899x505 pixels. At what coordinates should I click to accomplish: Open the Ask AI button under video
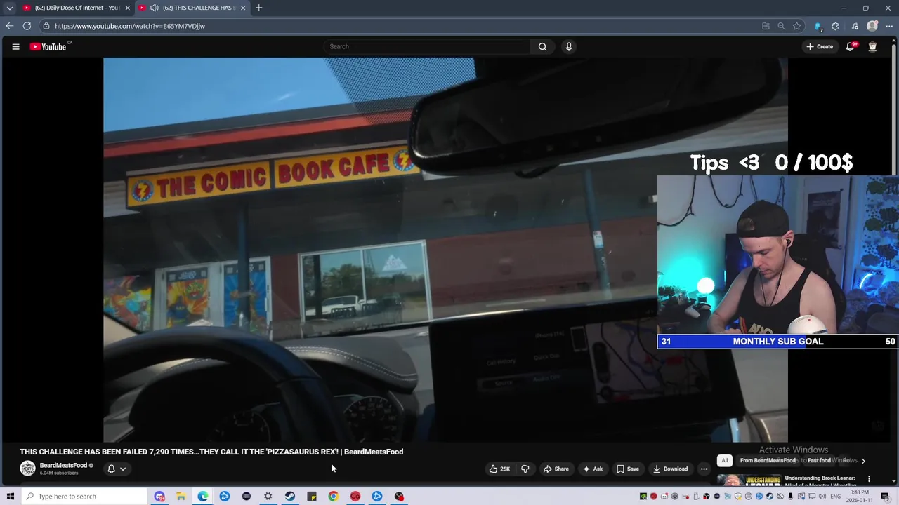point(593,469)
